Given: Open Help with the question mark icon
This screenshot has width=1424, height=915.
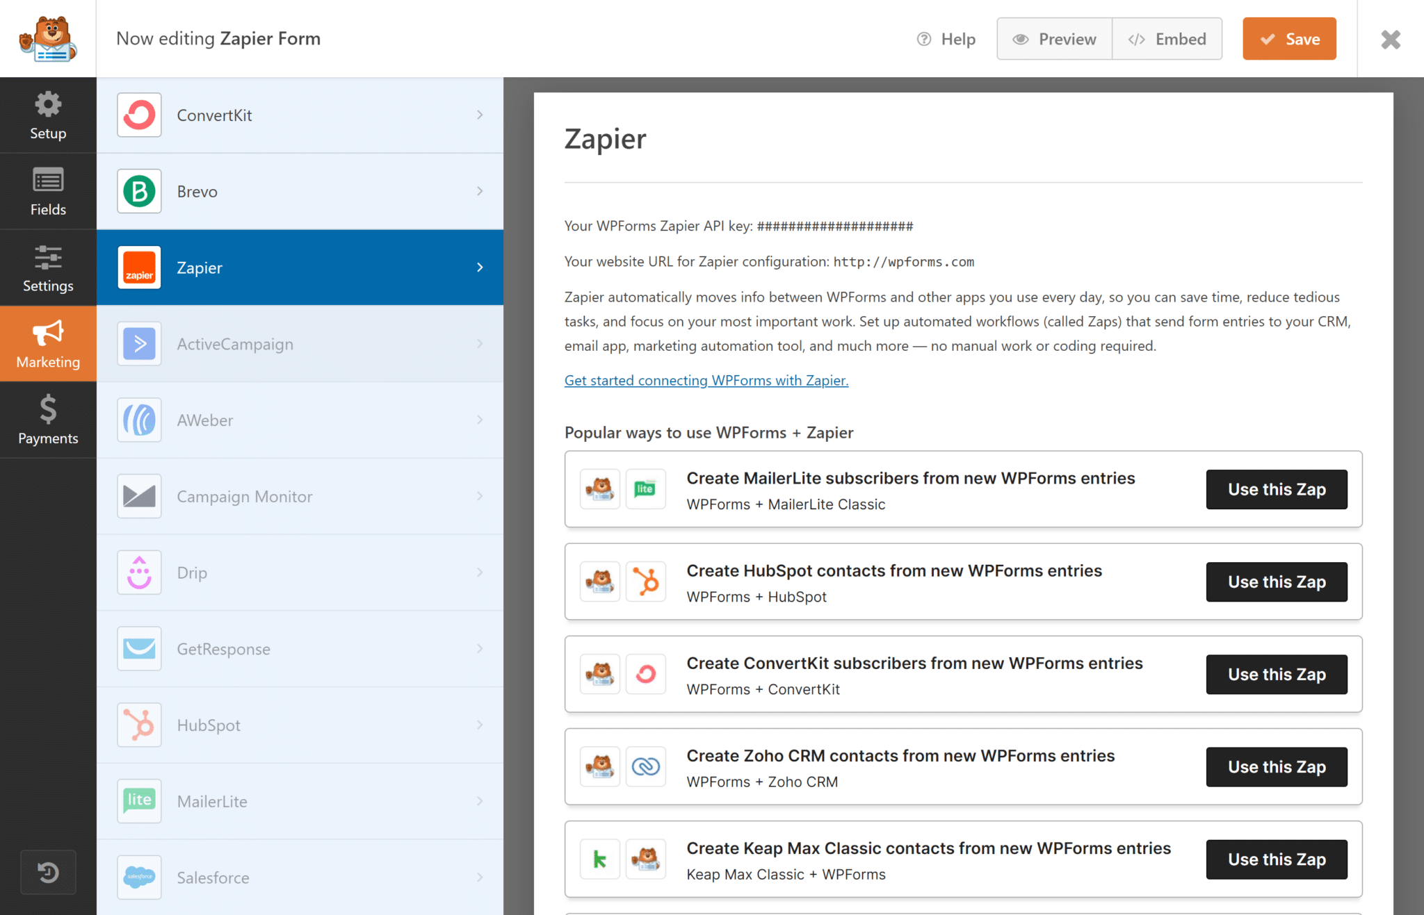Looking at the screenshot, I should click(923, 39).
